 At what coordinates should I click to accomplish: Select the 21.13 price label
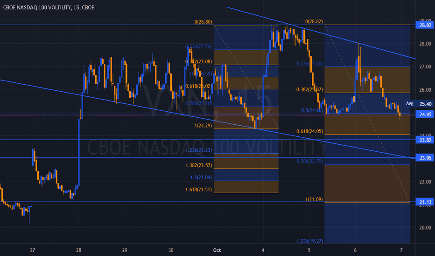pyautogui.click(x=425, y=202)
